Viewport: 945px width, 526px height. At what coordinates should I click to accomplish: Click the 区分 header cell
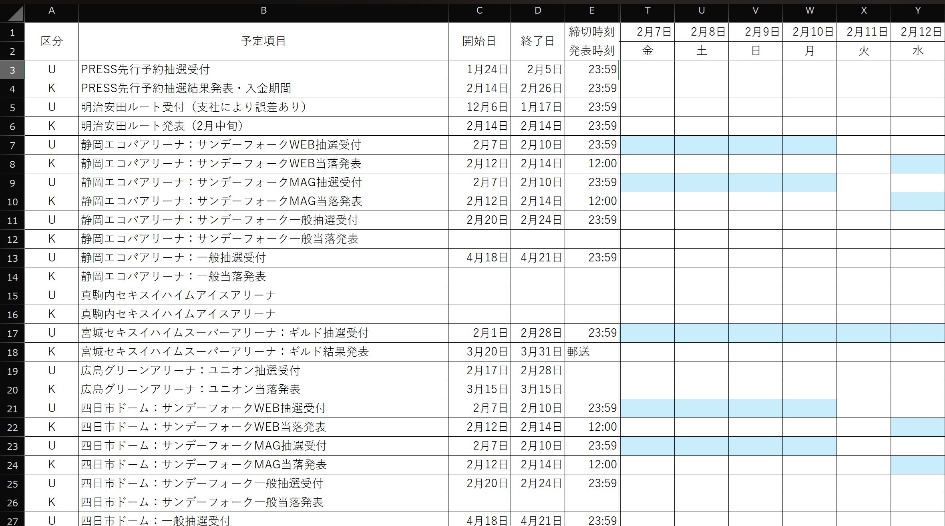52,41
